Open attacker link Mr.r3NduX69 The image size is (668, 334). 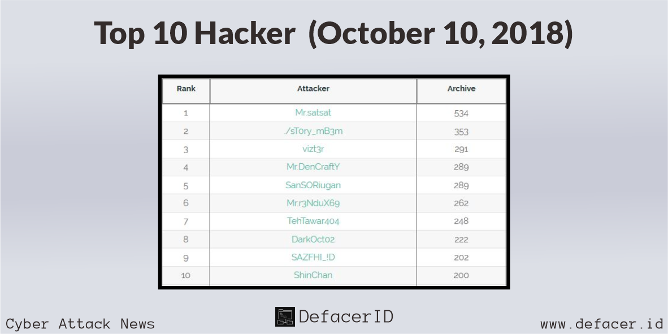coord(313,203)
